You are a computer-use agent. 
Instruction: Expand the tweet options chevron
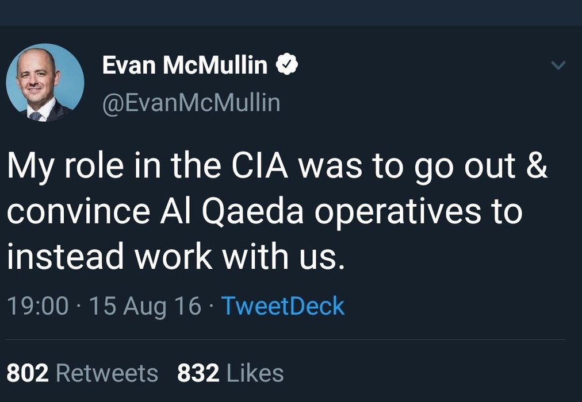[558, 66]
